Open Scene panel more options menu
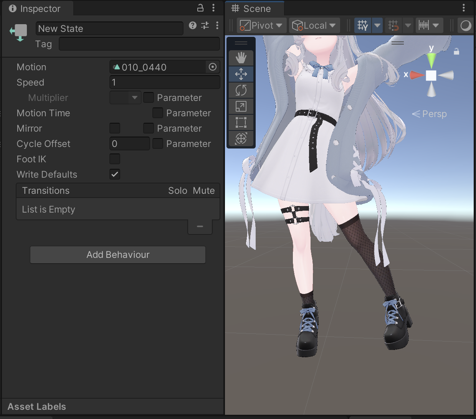 pos(464,8)
